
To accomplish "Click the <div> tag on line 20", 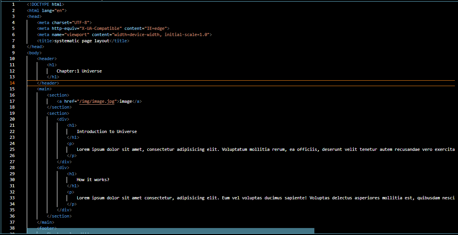I will point(63,119).
